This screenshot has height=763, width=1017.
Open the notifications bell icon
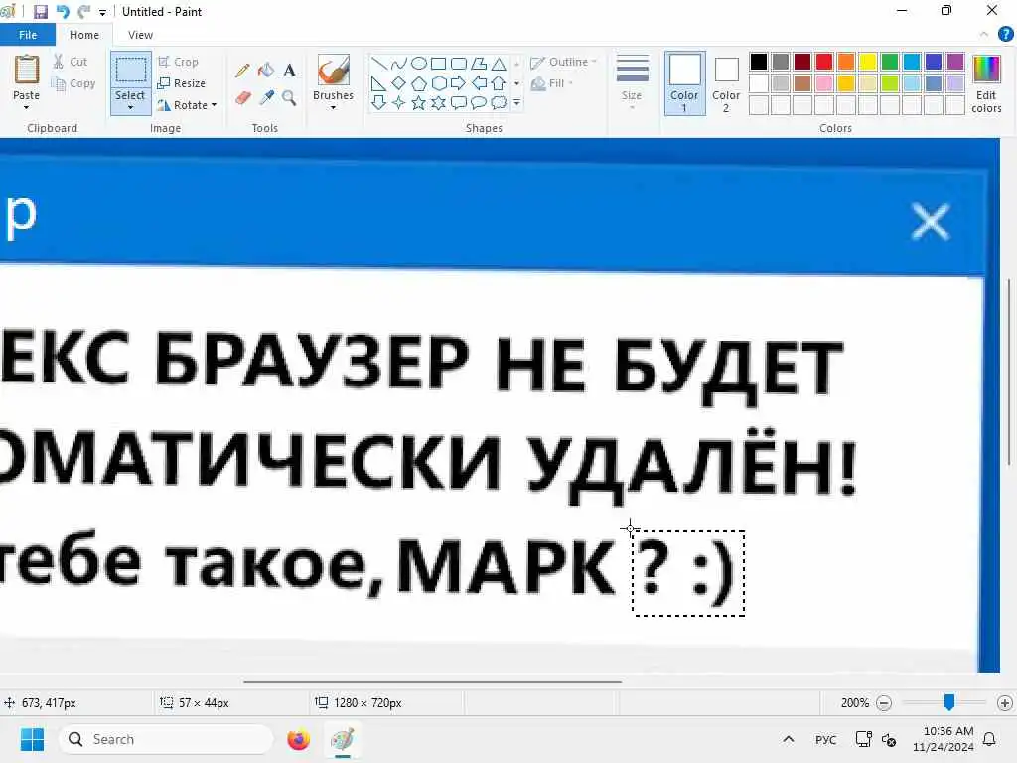coord(990,739)
